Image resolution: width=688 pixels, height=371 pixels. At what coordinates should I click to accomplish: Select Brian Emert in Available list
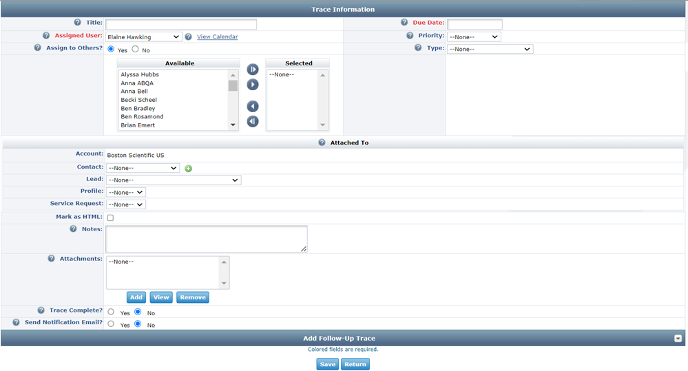tap(138, 125)
